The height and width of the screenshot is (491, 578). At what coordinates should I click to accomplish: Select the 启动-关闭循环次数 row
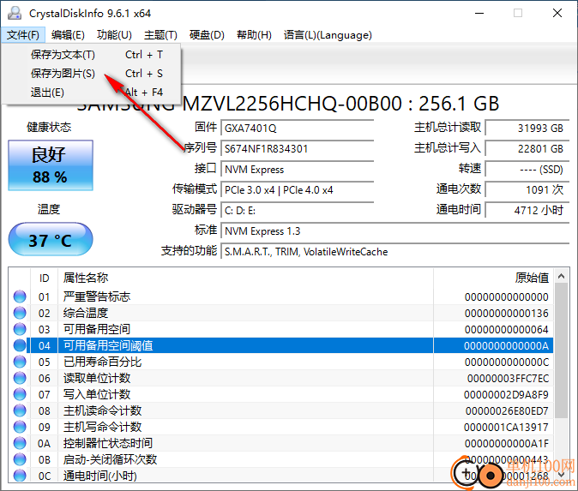point(282,459)
